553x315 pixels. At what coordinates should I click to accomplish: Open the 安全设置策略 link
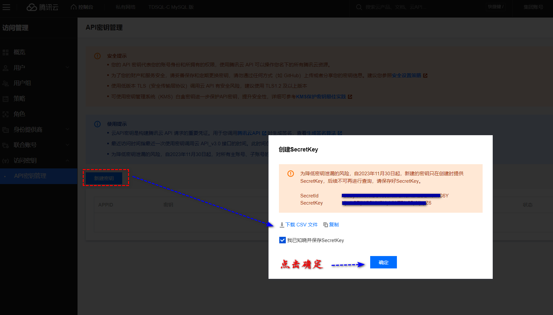tap(406, 76)
